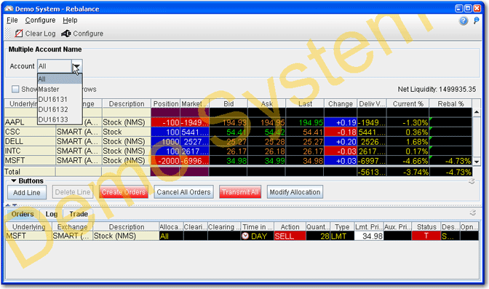
Task: Open the blue help question mark icon
Action: click(464, 21)
